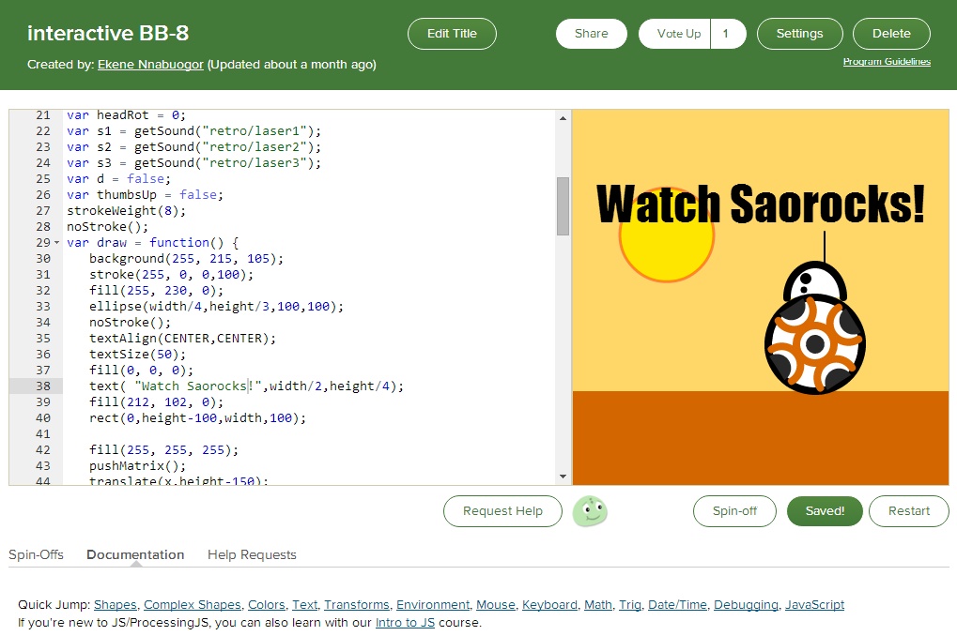Viewport: 957px width, 636px height.
Task: Click pushMatrix() on line 43
Action: click(x=137, y=466)
